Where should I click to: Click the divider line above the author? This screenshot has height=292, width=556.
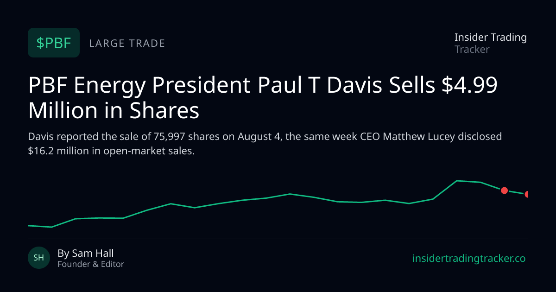pos(278,239)
